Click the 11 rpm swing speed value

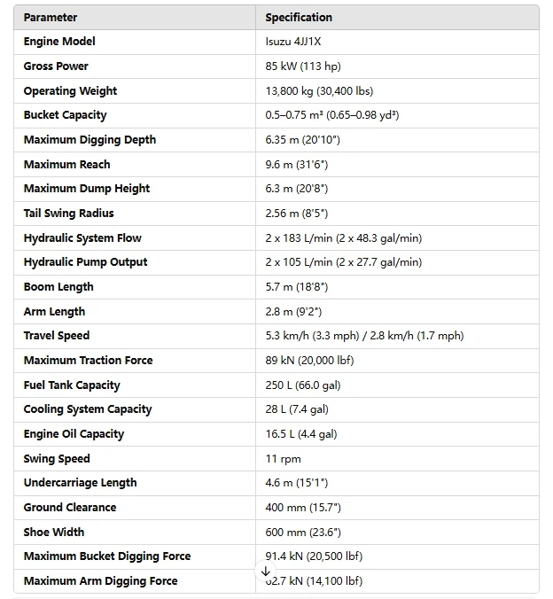[x=283, y=459]
